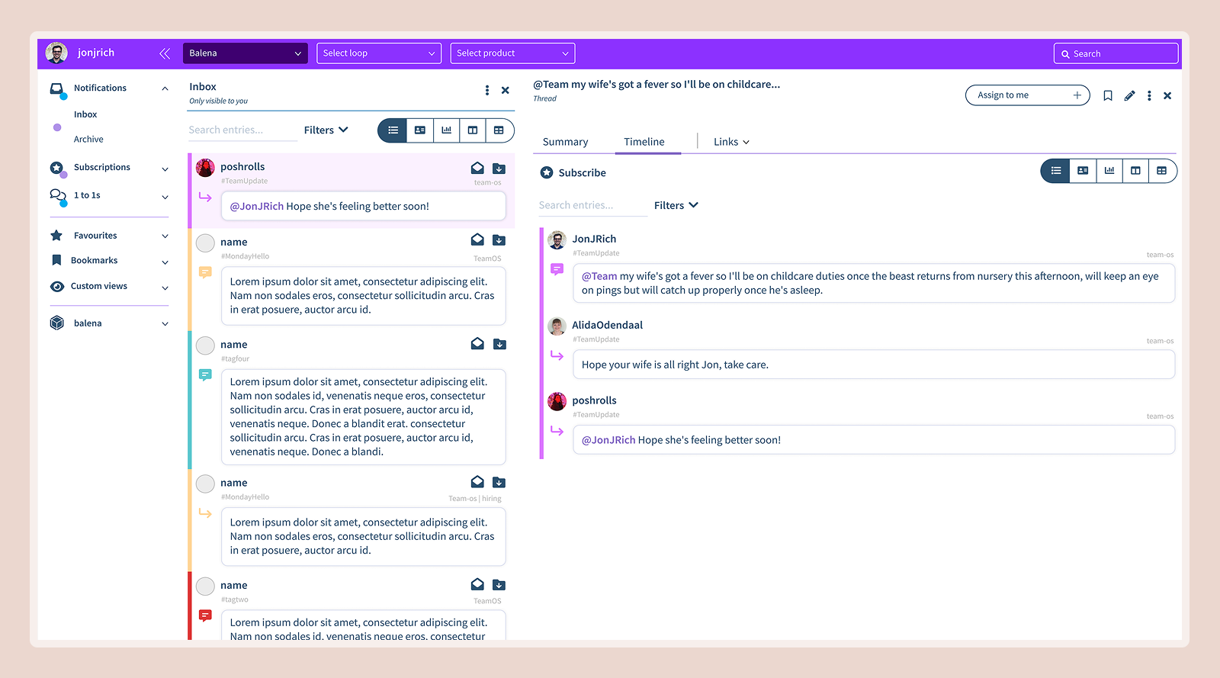Switch Inbox to column view
This screenshot has width=1220, height=678.
click(x=473, y=130)
